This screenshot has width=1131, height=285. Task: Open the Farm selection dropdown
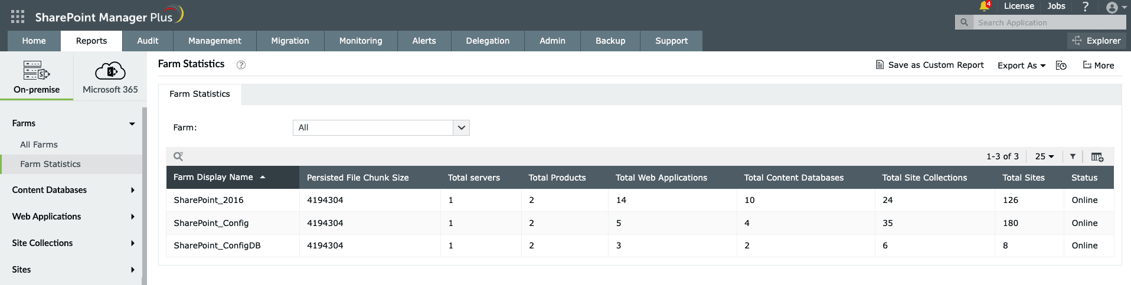click(x=381, y=127)
